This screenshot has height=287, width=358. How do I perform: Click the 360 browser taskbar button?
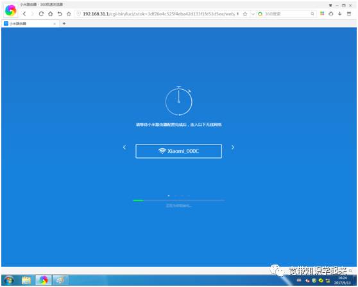click(x=44, y=281)
